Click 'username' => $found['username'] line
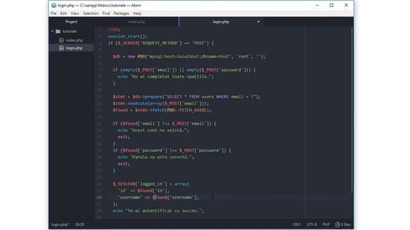The image size is (410, 230). point(158,197)
